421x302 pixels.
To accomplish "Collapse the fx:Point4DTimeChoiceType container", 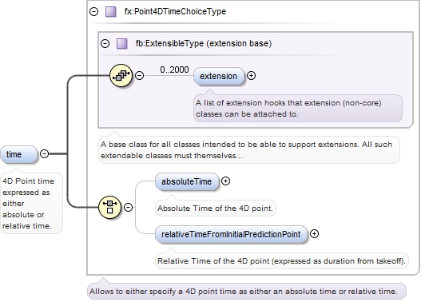I will click(94, 12).
